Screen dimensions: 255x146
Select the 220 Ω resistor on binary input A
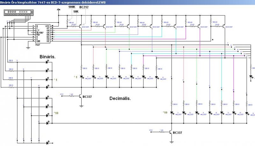11,62
